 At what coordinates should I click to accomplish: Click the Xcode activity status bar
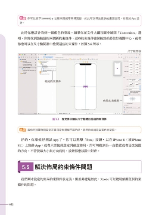[x=80, y=55]
